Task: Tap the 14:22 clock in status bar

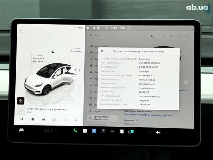Action: click(114, 28)
